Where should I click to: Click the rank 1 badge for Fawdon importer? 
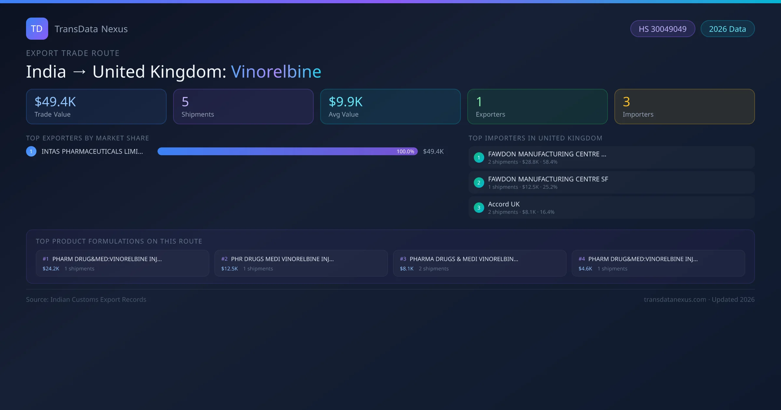(479, 157)
